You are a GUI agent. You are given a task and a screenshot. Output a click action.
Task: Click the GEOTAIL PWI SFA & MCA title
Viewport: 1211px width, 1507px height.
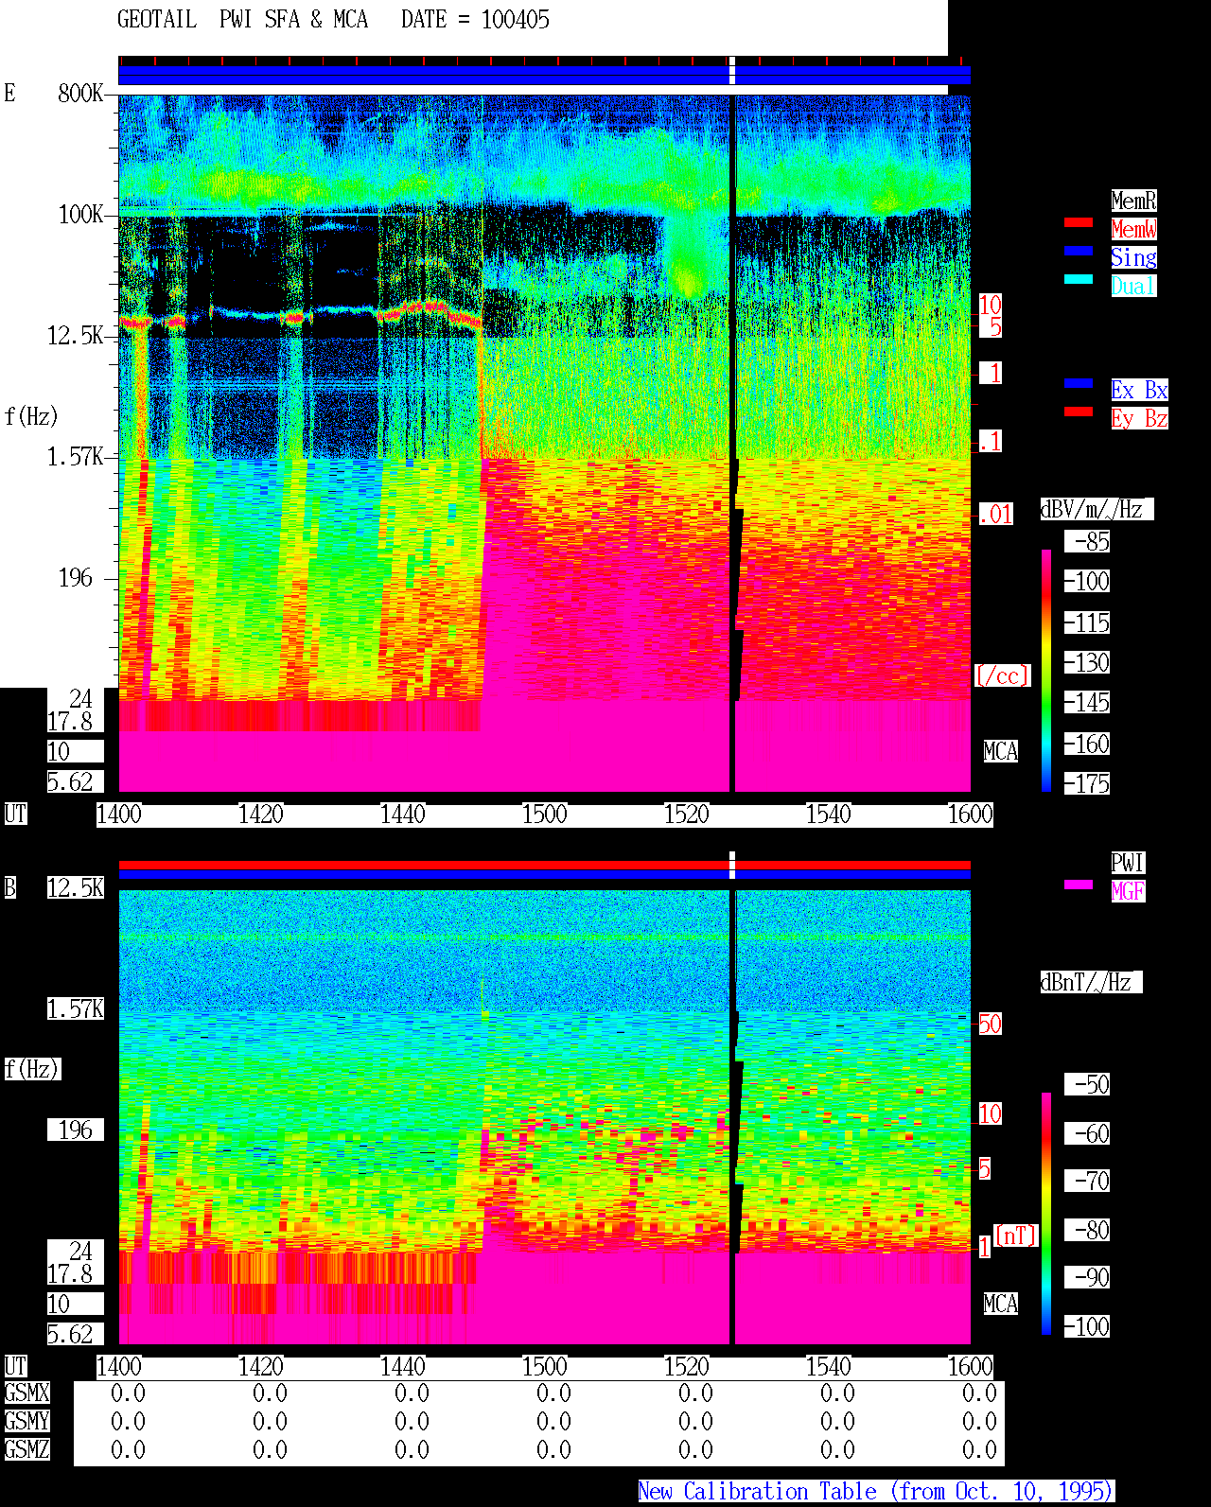[x=242, y=20]
